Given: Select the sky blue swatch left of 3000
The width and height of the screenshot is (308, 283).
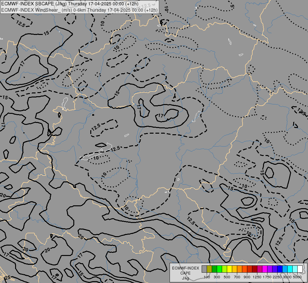Looking at the screenshot, I should pyautogui.click(x=285, y=269).
